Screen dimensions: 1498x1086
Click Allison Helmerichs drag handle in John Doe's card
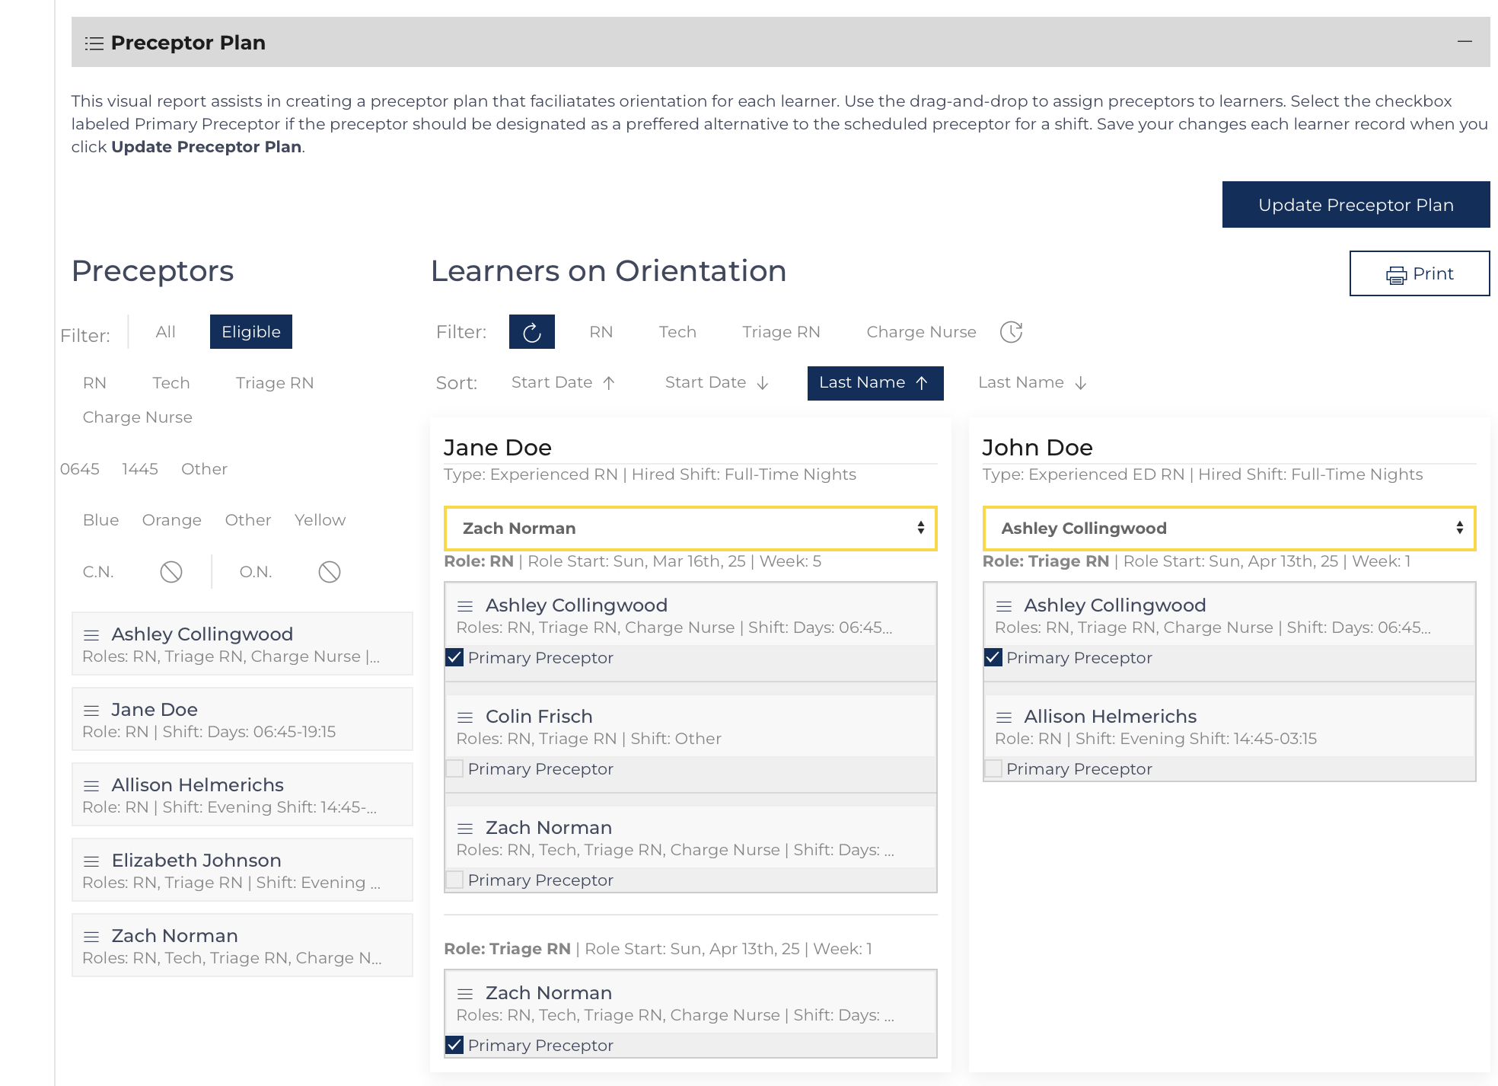click(x=1004, y=717)
